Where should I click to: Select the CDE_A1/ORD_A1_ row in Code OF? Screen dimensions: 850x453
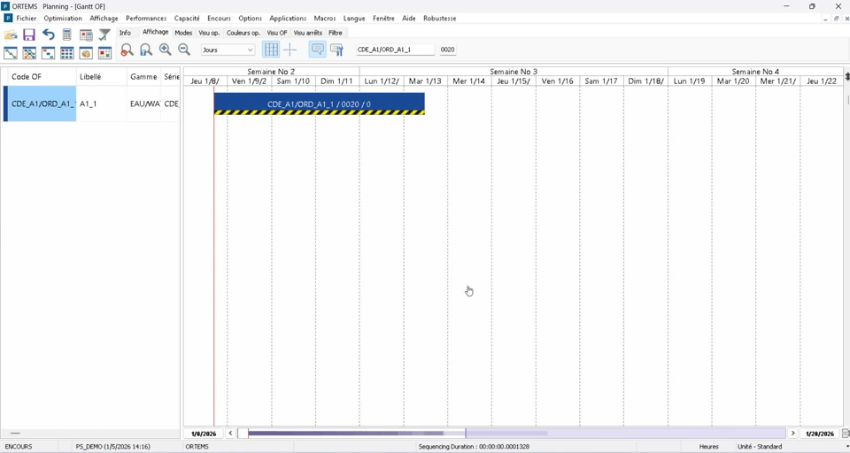[42, 104]
